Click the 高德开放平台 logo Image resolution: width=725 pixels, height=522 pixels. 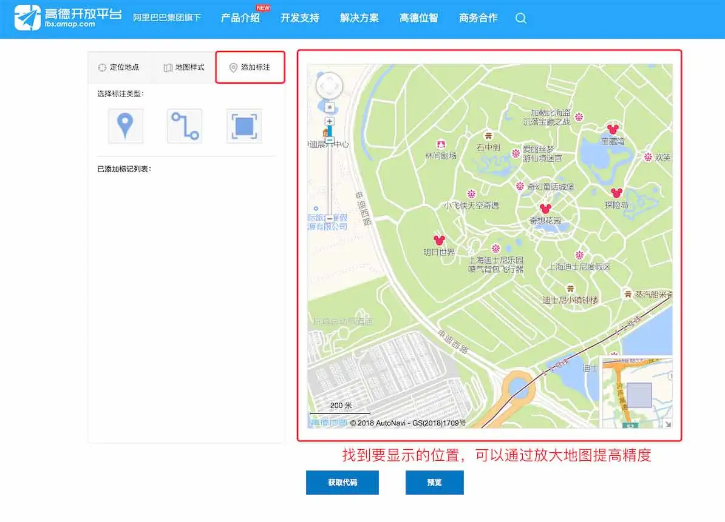[x=59, y=18]
